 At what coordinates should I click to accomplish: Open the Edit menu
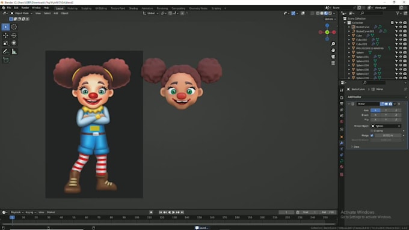point(16,8)
